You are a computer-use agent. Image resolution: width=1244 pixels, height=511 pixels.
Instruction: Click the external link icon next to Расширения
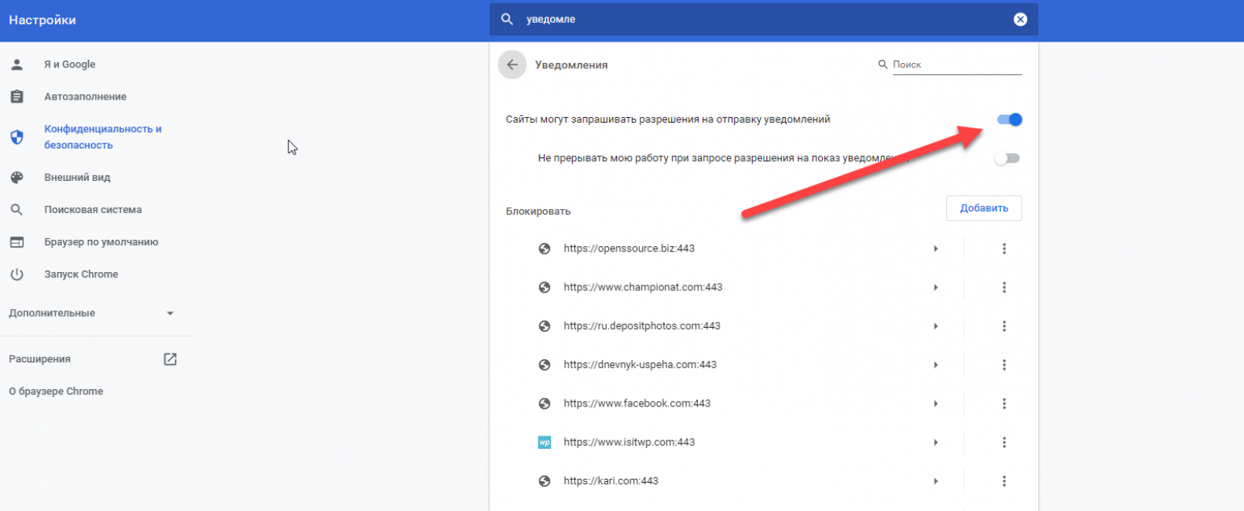pyautogui.click(x=170, y=359)
